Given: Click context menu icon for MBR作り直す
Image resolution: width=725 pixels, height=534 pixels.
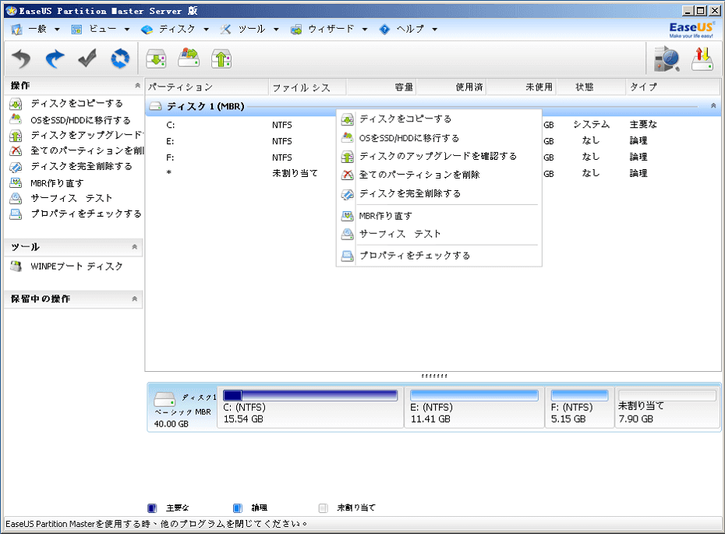Looking at the screenshot, I should pos(347,215).
